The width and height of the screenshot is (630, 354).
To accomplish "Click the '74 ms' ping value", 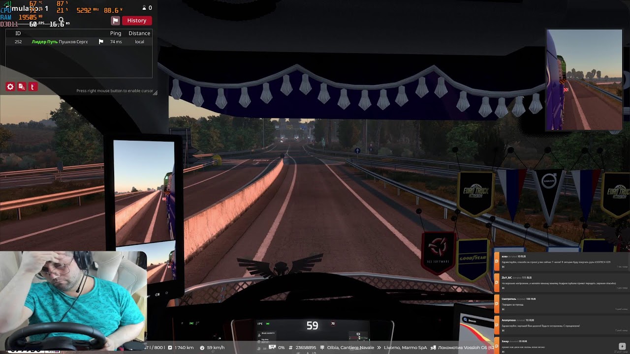I will pyautogui.click(x=116, y=42).
